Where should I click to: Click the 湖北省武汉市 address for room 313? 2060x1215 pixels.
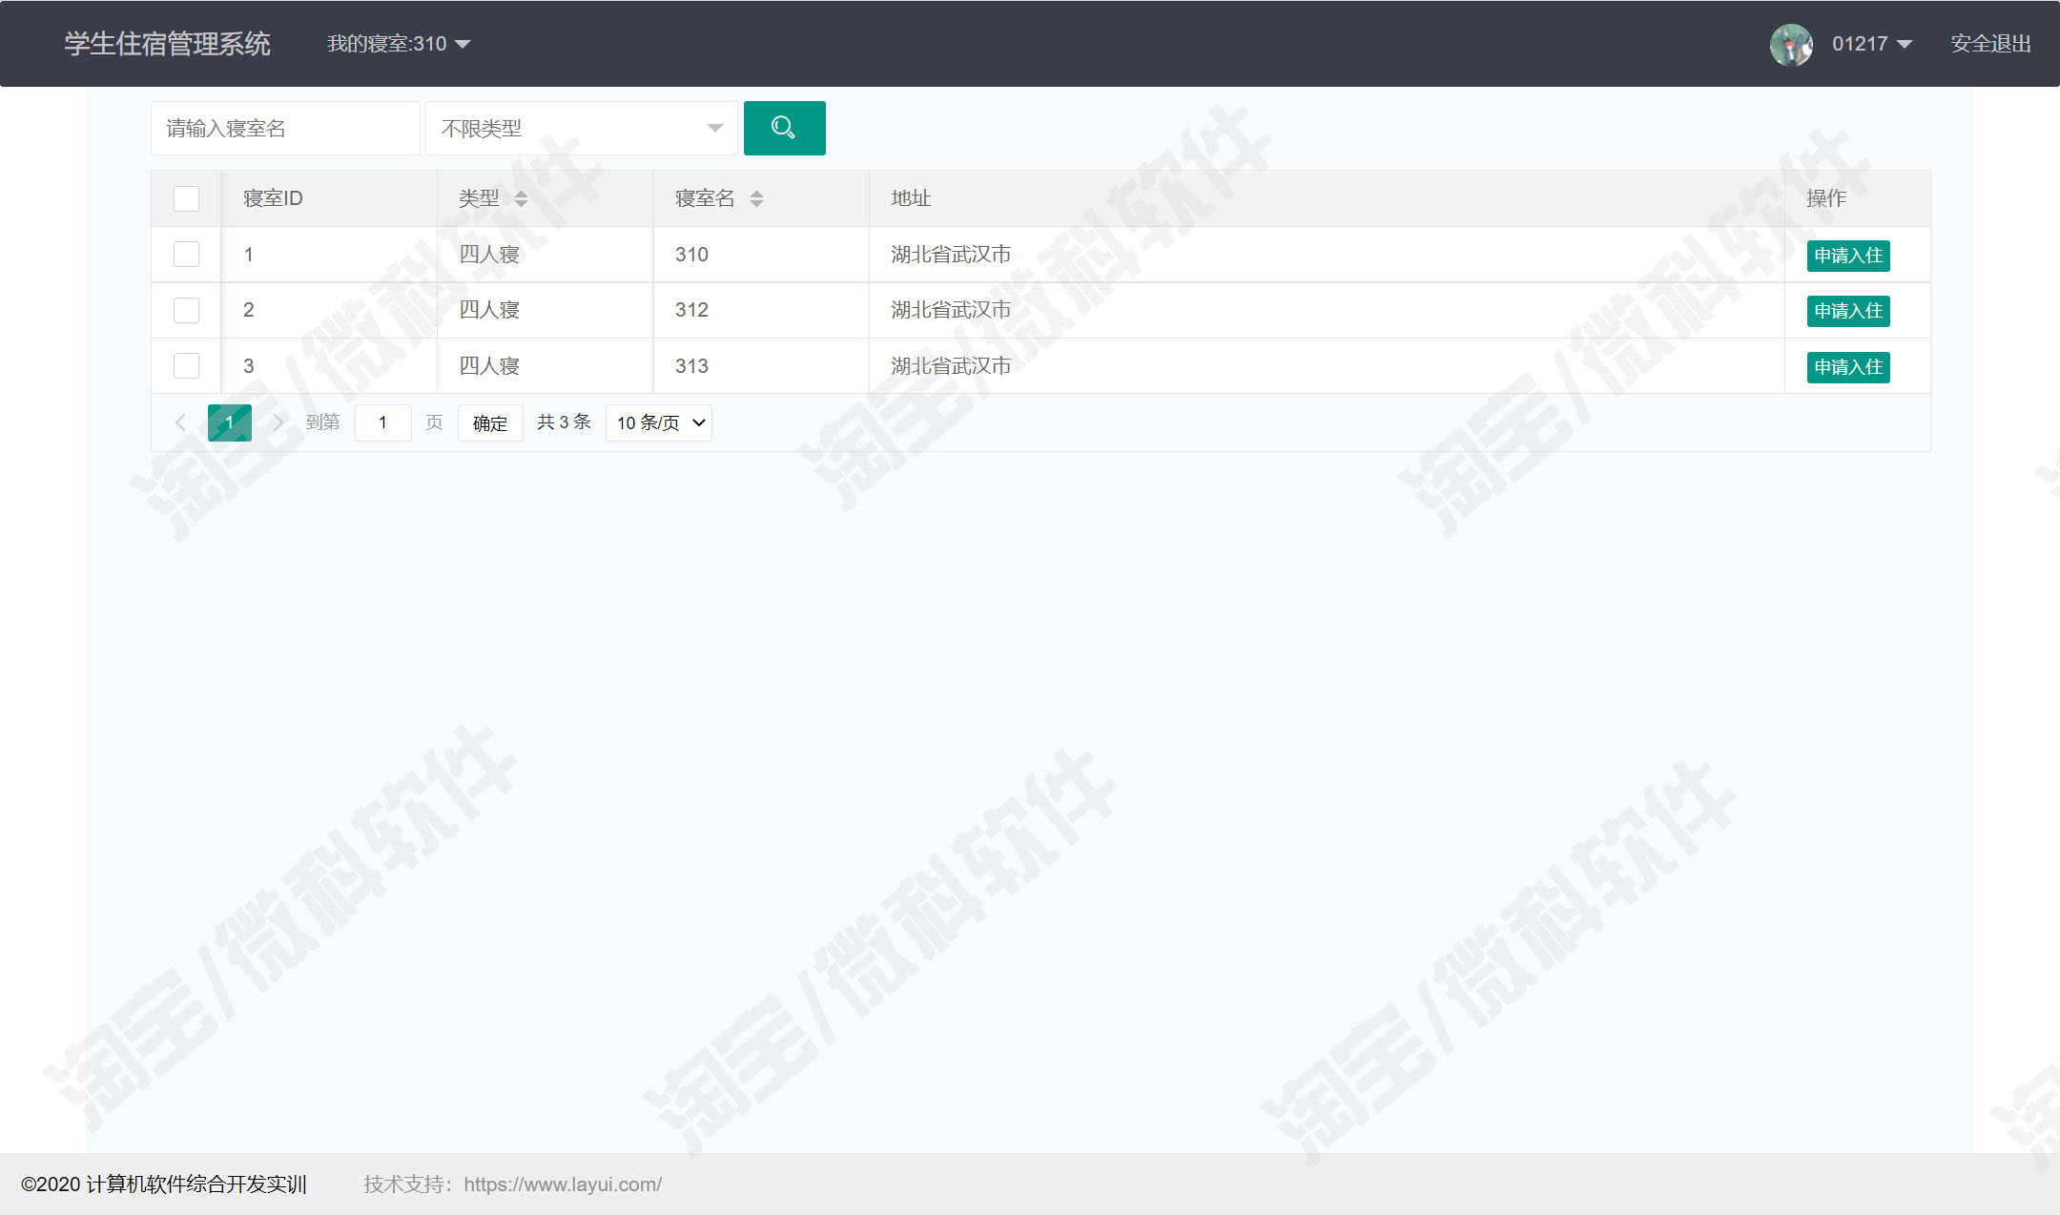point(951,365)
